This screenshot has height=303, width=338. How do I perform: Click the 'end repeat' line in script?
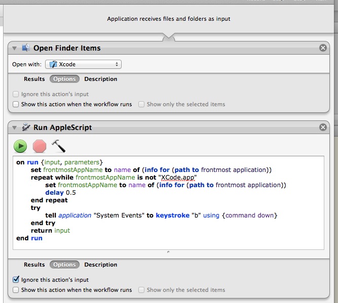point(49,200)
